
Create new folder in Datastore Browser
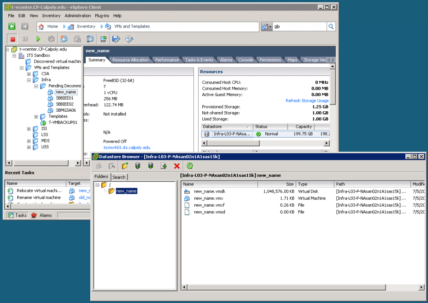125,166
